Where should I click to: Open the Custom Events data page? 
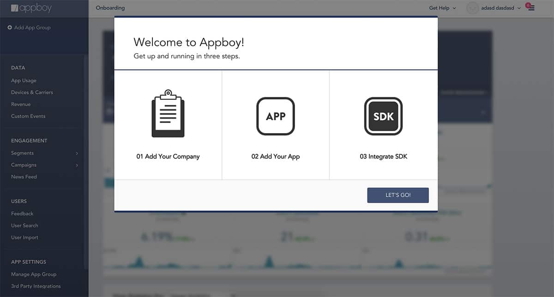(x=28, y=116)
